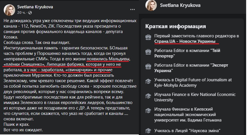Open Svetlana Kryukova name in right panel
Image resolution: width=247 pixels, height=135 pixels.
[180, 5]
